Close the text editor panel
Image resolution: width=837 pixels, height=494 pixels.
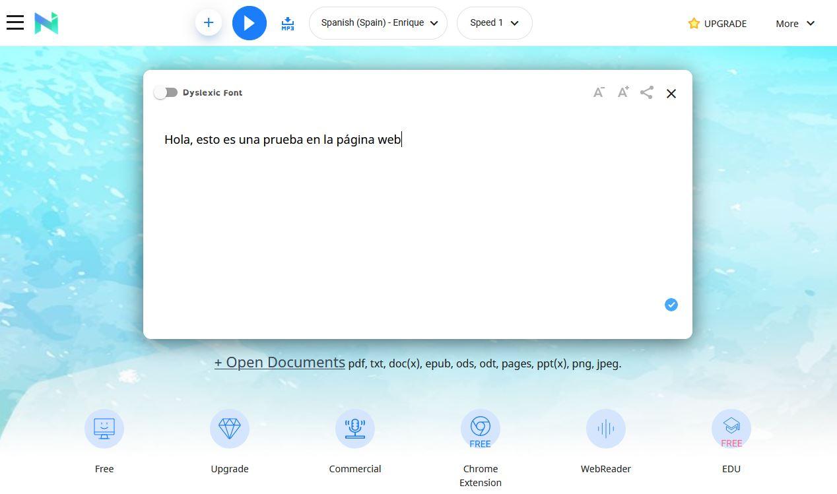(671, 94)
